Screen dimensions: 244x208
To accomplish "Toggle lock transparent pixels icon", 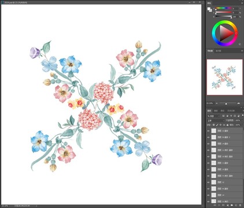I will point(213,125).
